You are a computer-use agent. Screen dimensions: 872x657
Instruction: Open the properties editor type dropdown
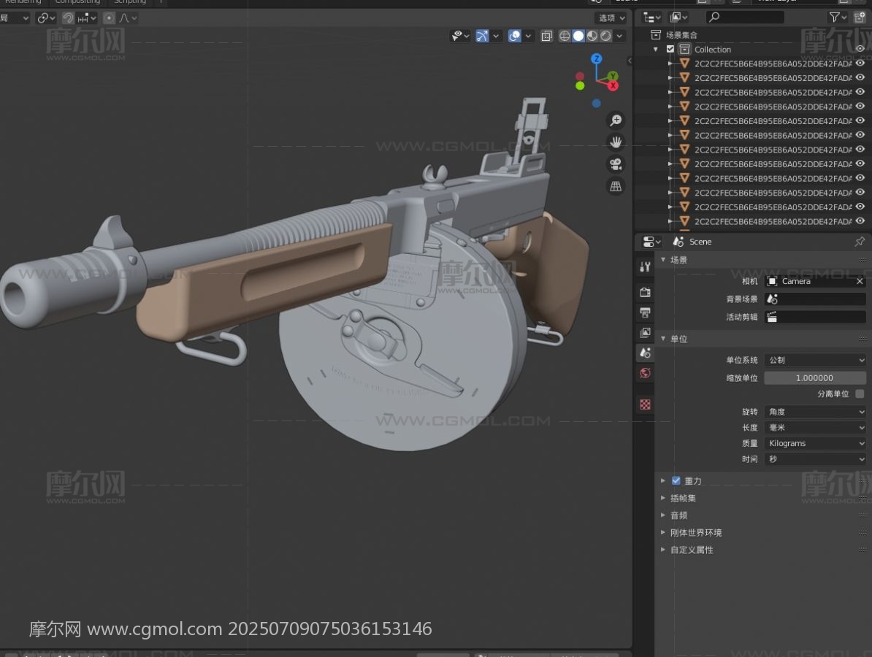click(651, 242)
